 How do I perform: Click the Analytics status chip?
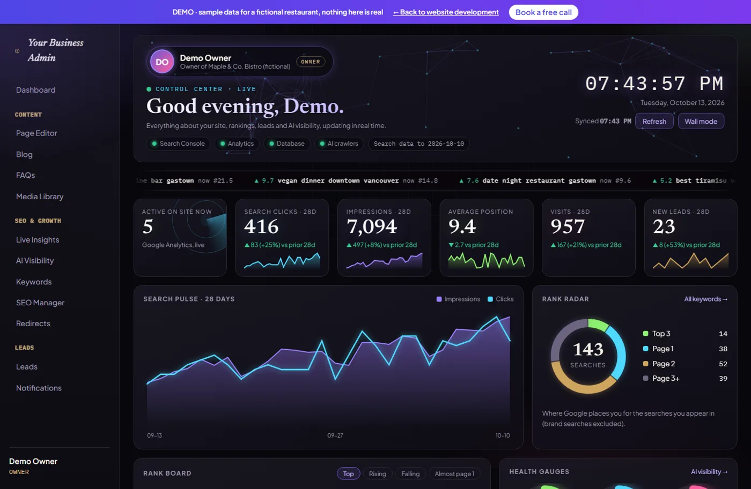pos(237,144)
